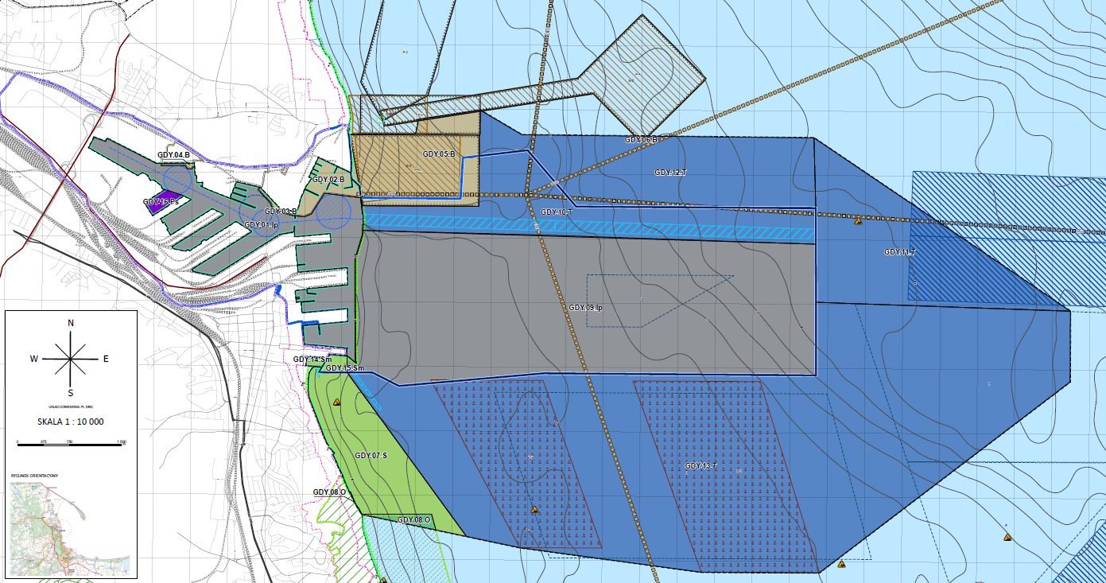Click the SKALA 1 : 10 000 text
Viewport: 1106px width, 583px height.
tap(71, 422)
